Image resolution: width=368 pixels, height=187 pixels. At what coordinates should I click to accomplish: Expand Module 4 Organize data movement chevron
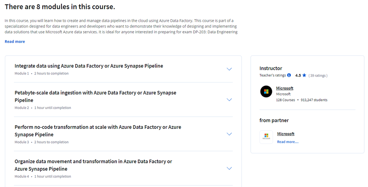click(229, 168)
